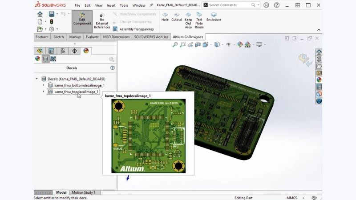Click the Decals panel help icon
The height and width of the screenshot is (200, 356).
pyautogui.click(x=113, y=68)
